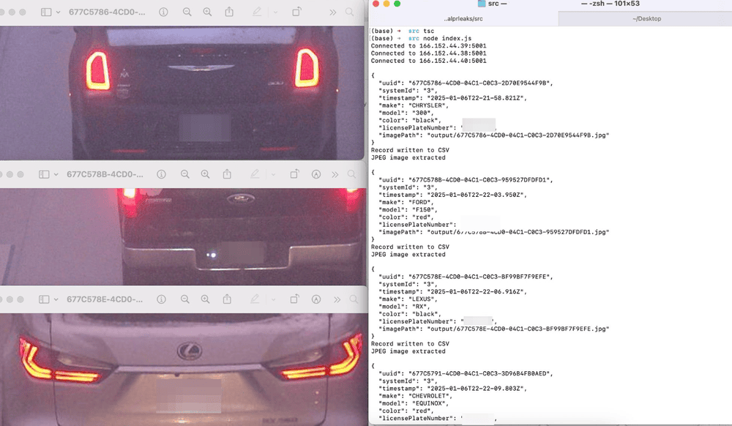Click the "make": "LEXUS" line
Screen dimensions: 732x426
tap(408, 299)
